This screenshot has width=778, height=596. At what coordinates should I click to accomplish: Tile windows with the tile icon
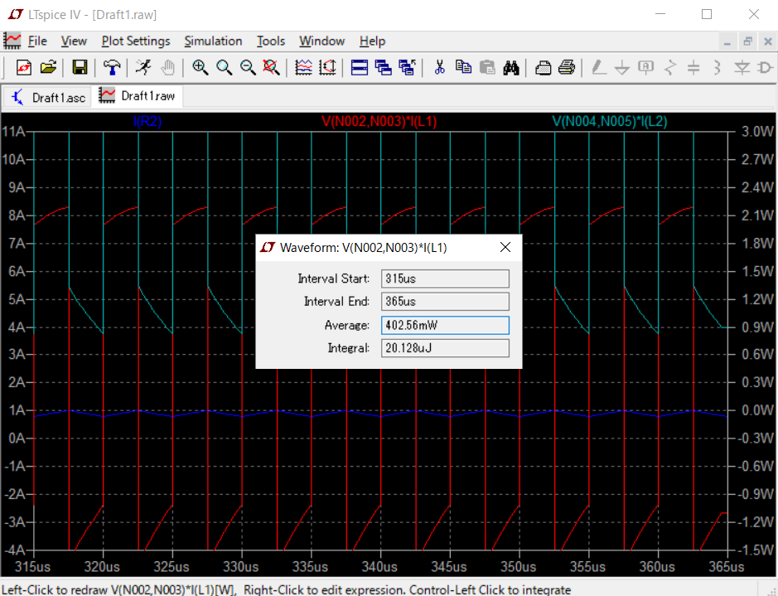pyautogui.click(x=360, y=67)
